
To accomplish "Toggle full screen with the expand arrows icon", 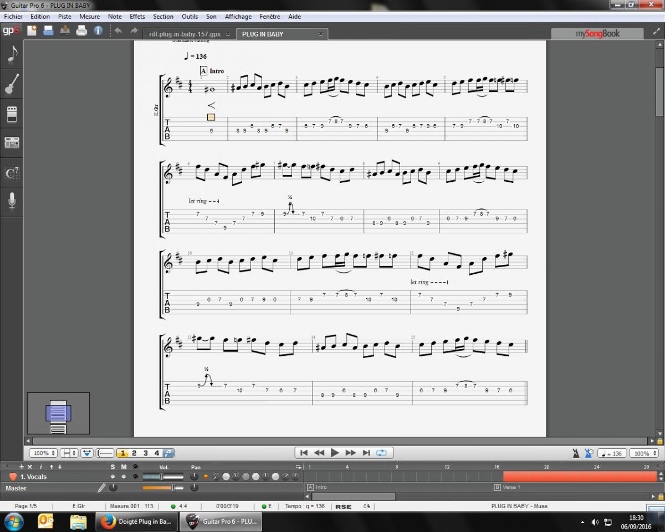I will (656, 32).
